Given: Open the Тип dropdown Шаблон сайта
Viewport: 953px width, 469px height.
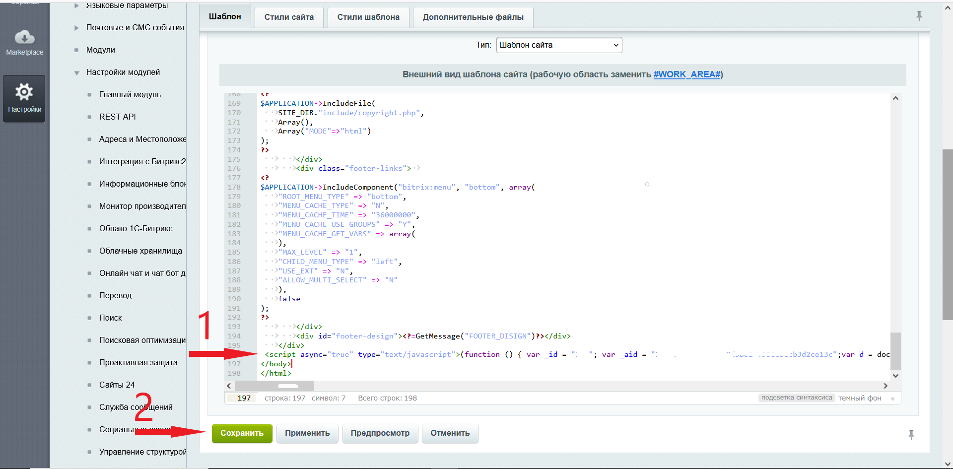Looking at the screenshot, I should [x=558, y=45].
